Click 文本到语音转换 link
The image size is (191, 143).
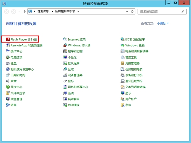click(x=135, y=87)
